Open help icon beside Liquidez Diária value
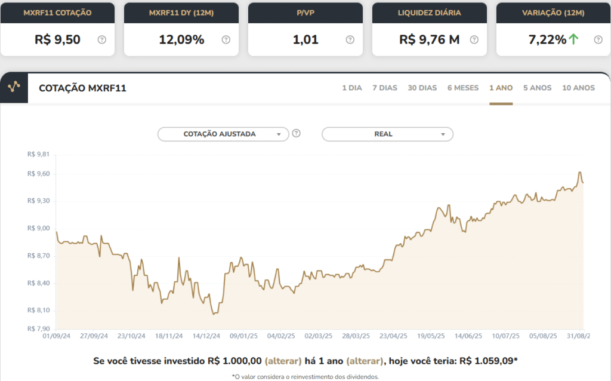The width and height of the screenshot is (611, 381). tap(474, 40)
